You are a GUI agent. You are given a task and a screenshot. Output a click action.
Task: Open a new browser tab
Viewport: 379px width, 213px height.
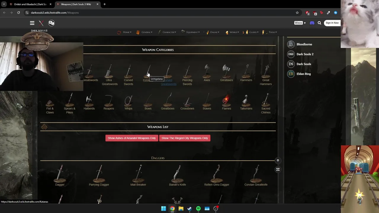105,4
